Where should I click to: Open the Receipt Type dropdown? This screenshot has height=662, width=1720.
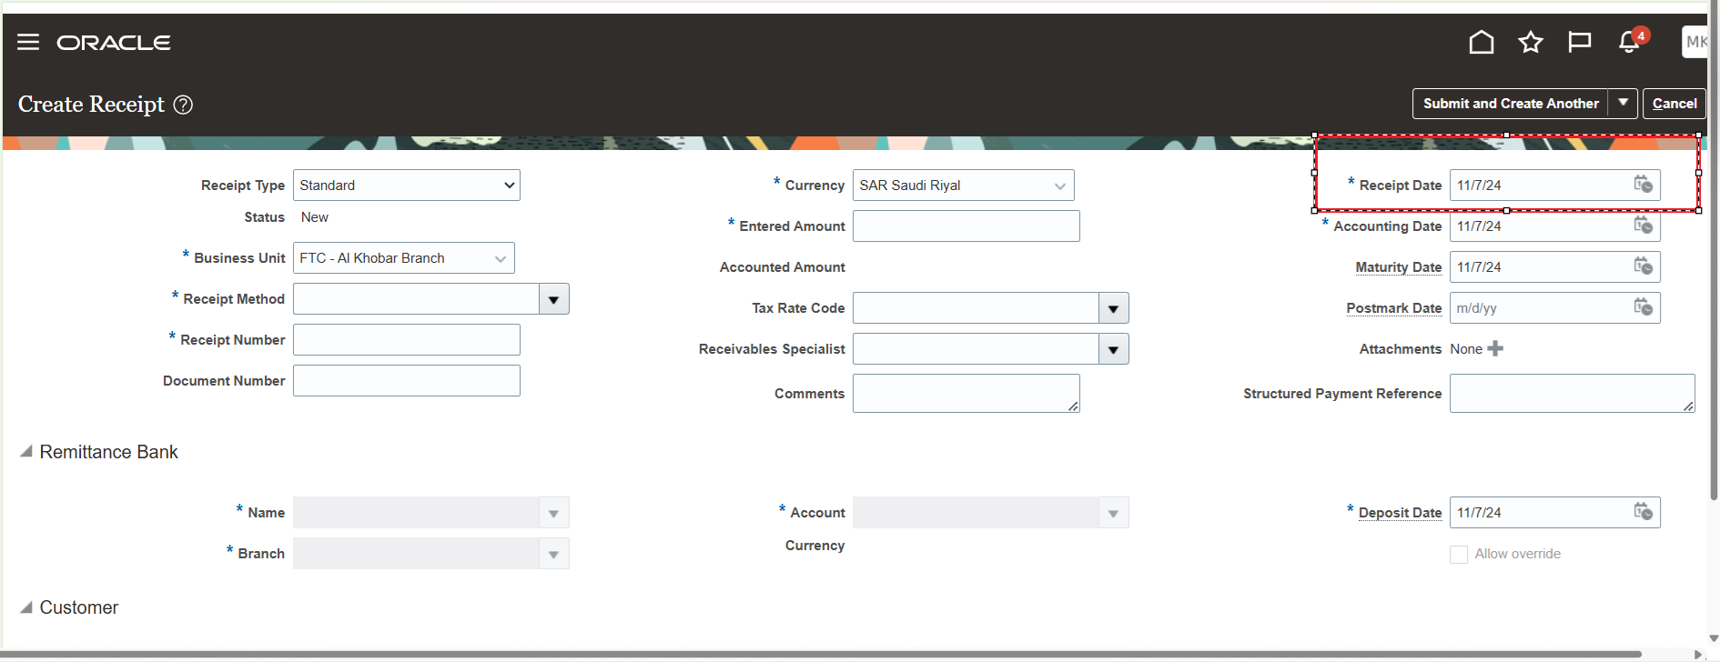pyautogui.click(x=407, y=186)
